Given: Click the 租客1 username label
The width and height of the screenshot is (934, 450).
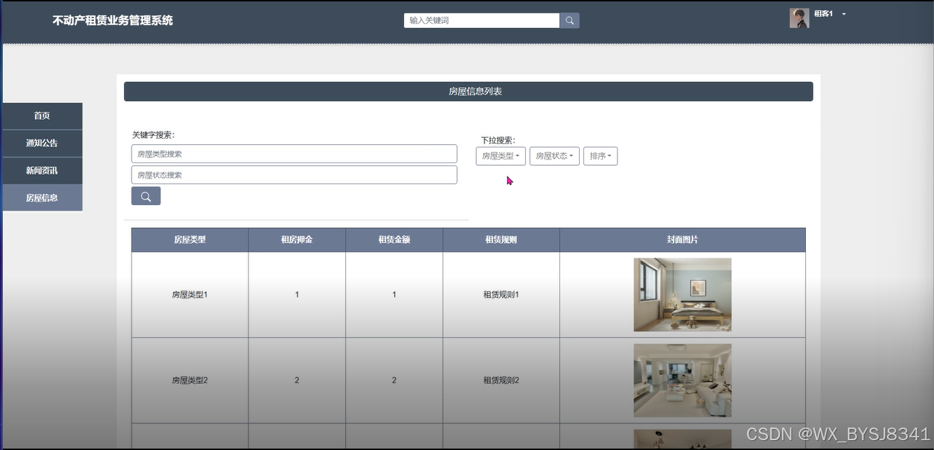Looking at the screenshot, I should tap(823, 14).
